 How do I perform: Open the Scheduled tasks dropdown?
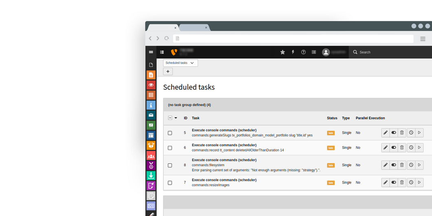tap(181, 63)
